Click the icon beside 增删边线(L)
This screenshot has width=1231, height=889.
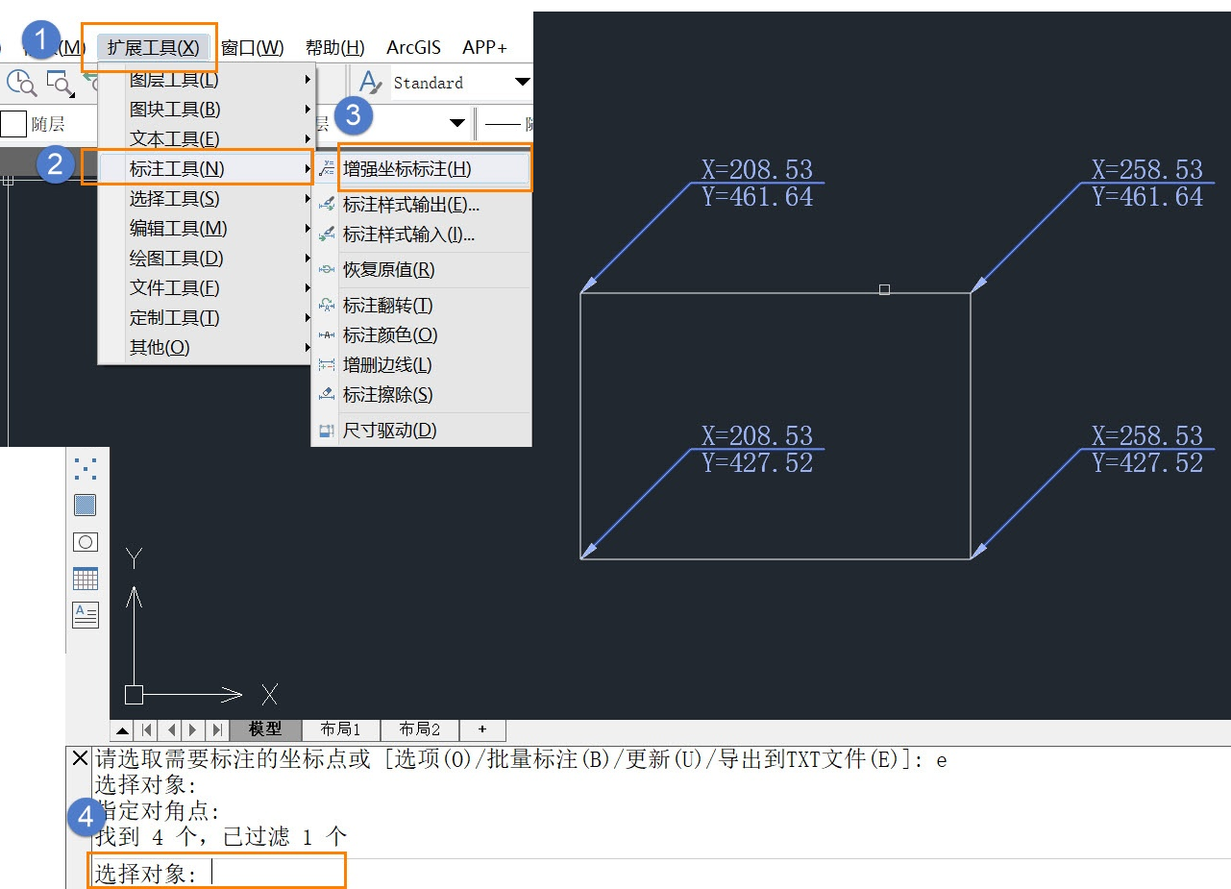pyautogui.click(x=327, y=365)
